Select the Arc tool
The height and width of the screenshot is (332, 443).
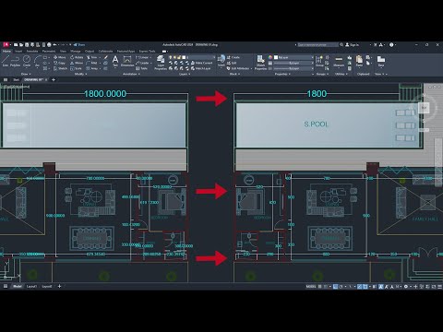[37, 61]
